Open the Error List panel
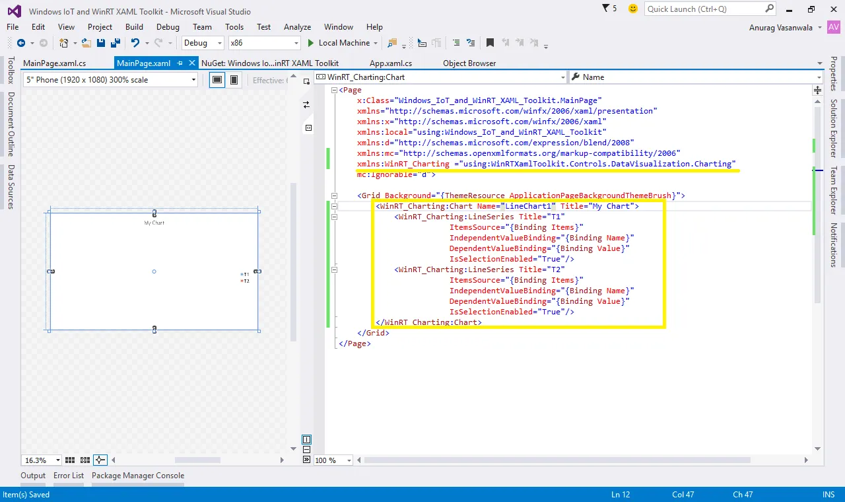845x502 pixels. pyautogui.click(x=69, y=476)
